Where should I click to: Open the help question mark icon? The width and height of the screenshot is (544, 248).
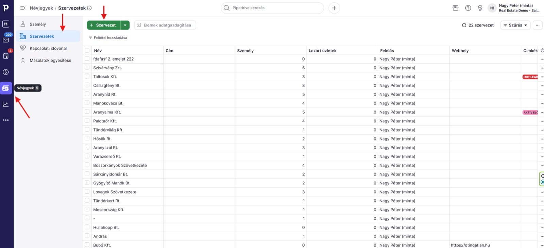[x=468, y=8]
